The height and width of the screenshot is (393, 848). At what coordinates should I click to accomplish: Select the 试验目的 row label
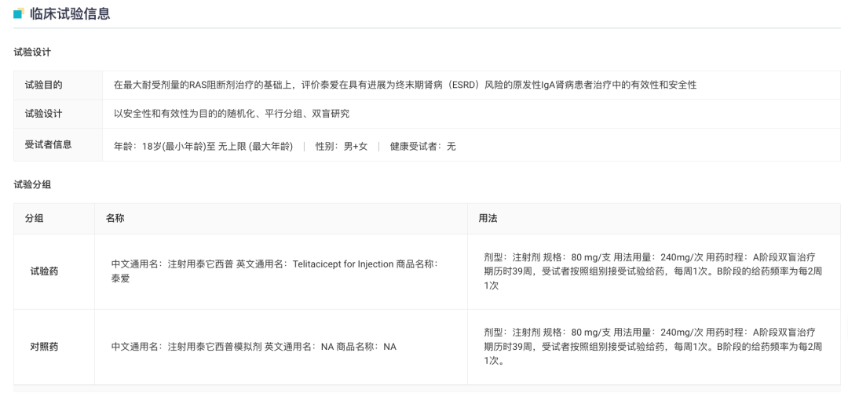click(x=44, y=85)
